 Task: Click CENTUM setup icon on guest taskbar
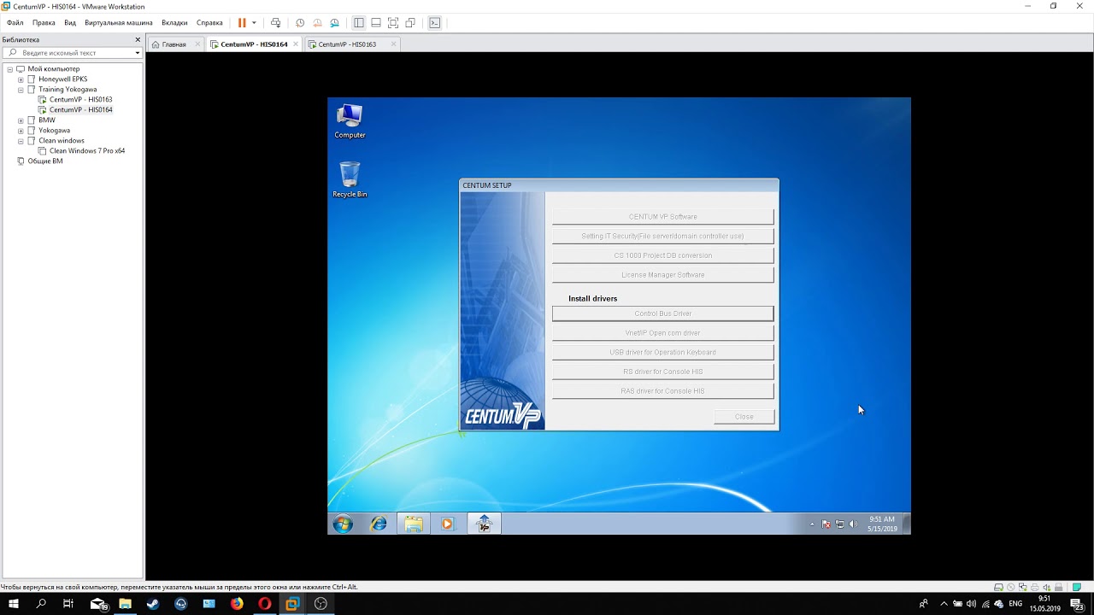(484, 524)
